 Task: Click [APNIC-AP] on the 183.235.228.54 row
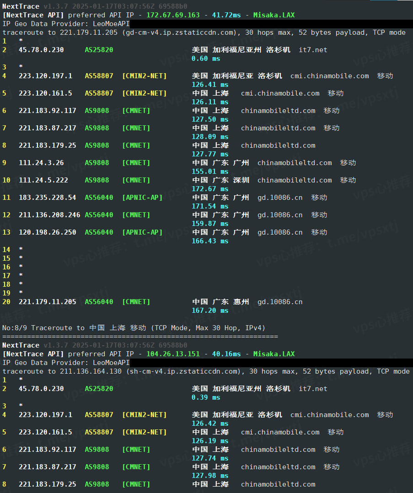(143, 198)
